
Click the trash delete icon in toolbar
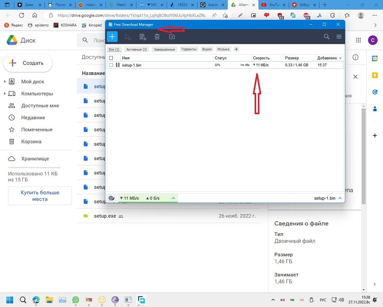pyautogui.click(x=157, y=37)
